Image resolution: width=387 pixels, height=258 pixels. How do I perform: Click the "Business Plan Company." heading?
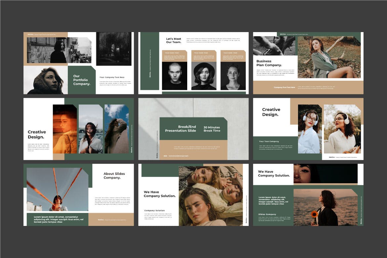click(269, 63)
